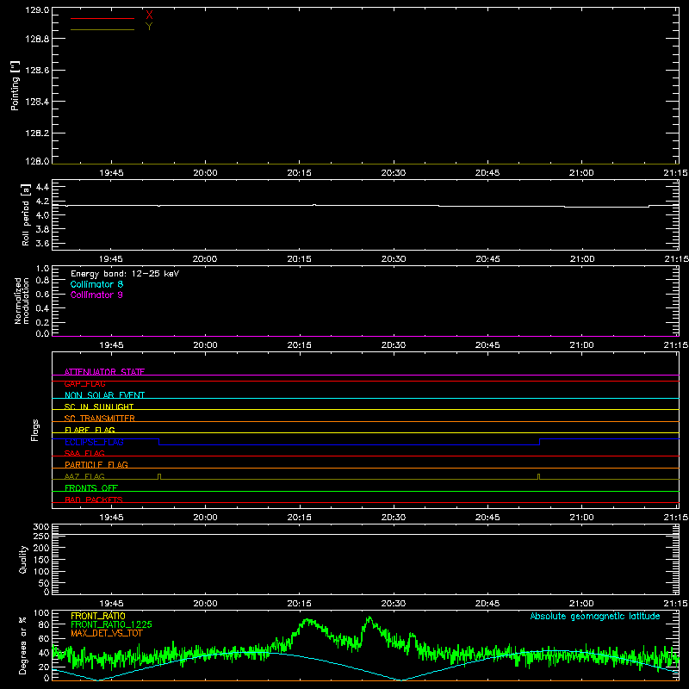
Task: Click the Quality axis title
Action: [23, 559]
